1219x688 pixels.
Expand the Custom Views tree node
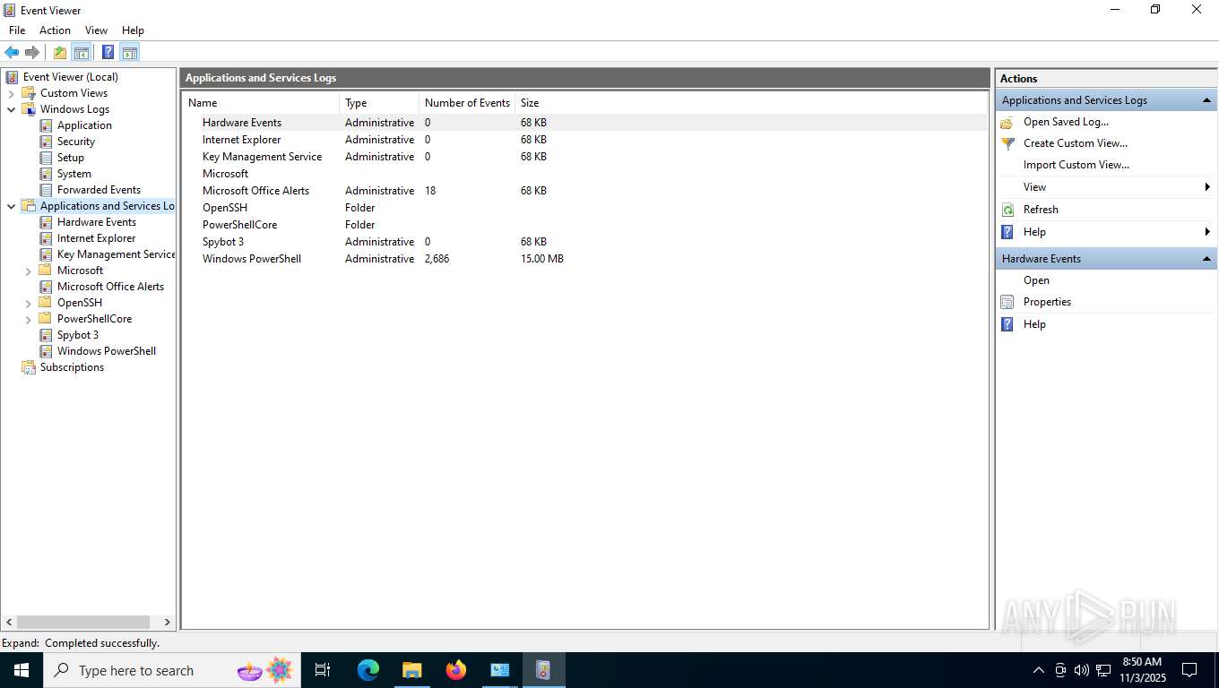[12, 93]
